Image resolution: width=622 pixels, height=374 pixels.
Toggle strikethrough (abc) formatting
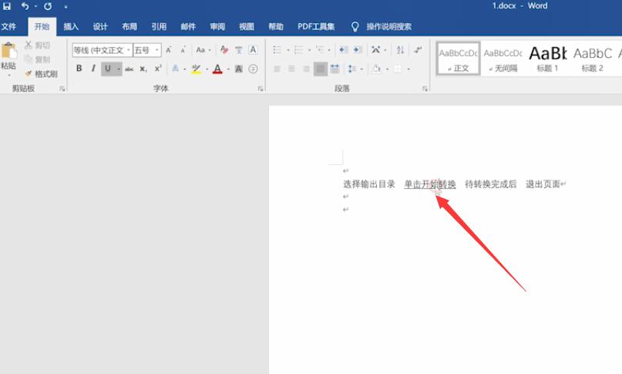pos(129,69)
